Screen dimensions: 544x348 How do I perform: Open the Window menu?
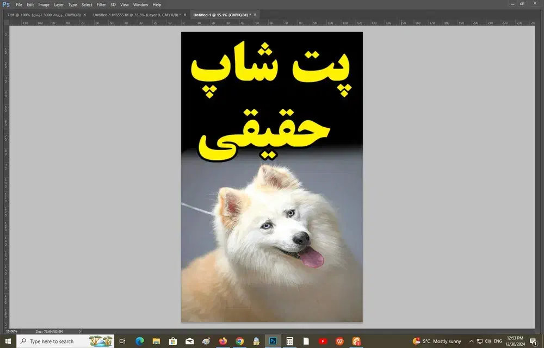click(140, 4)
